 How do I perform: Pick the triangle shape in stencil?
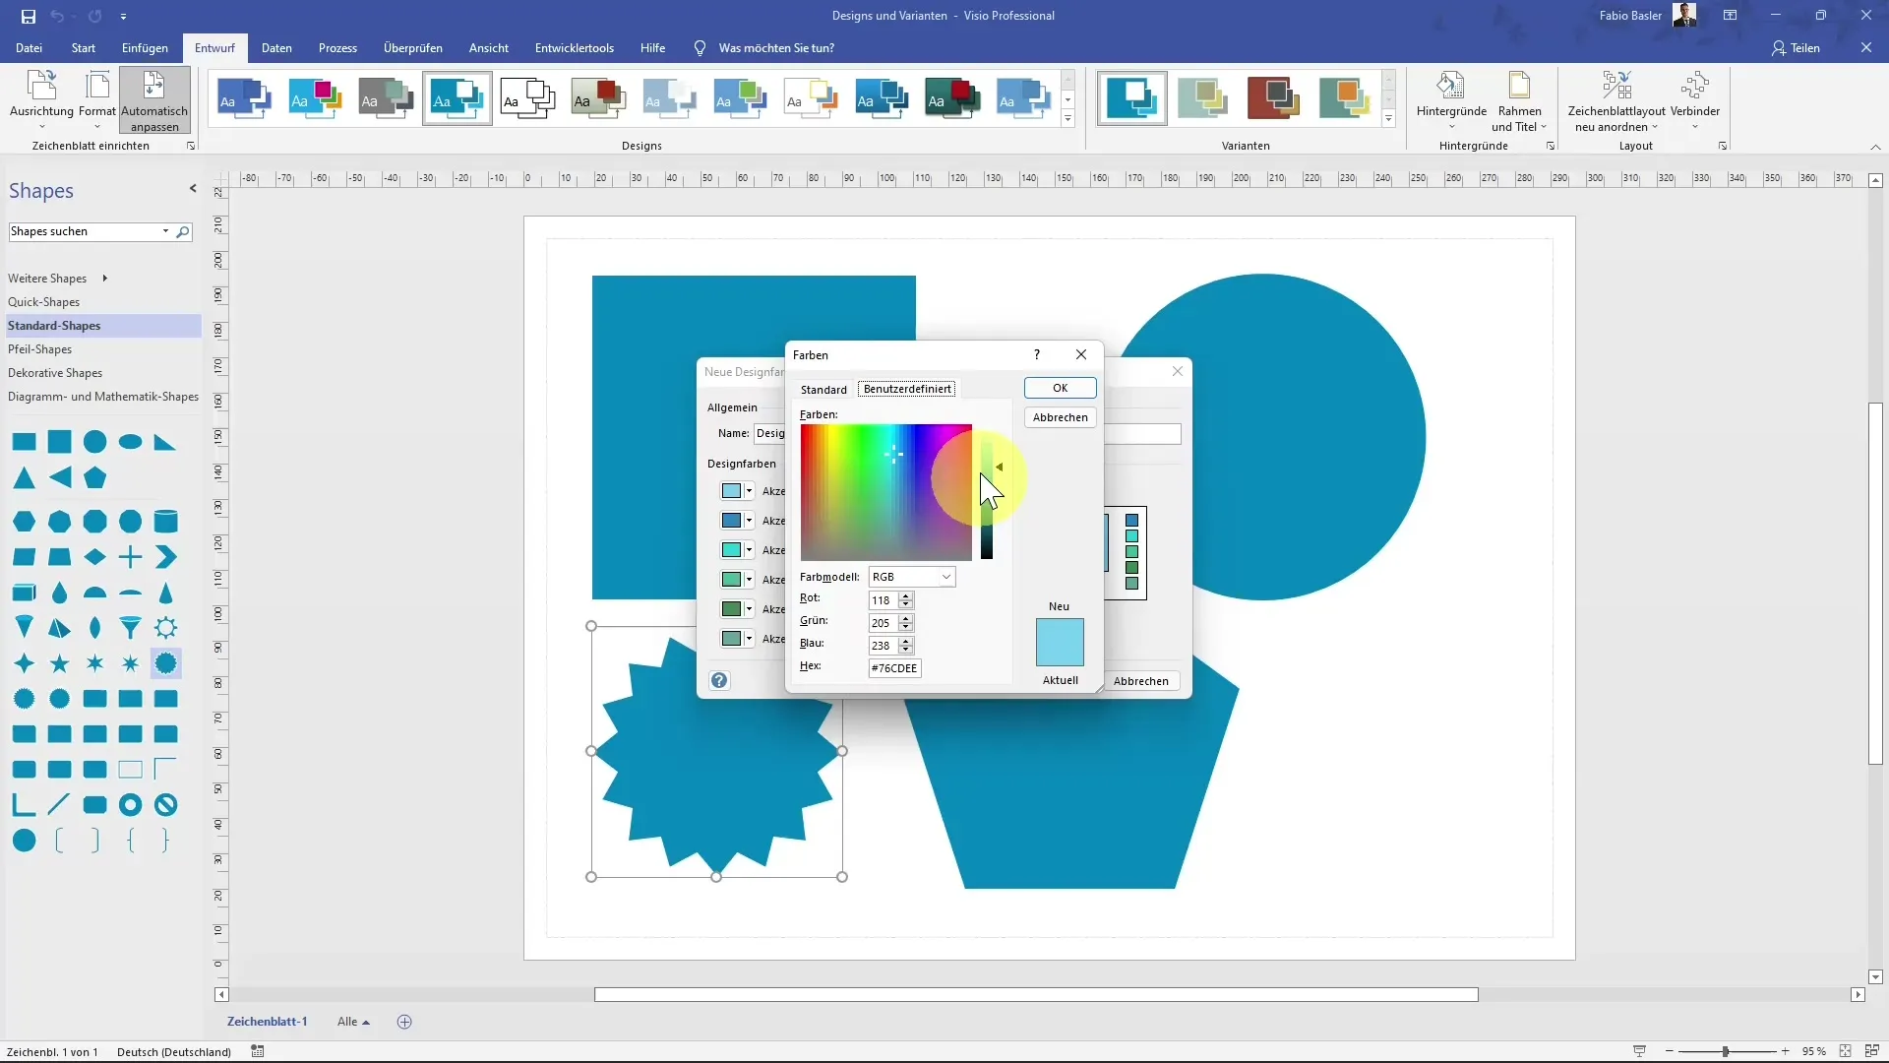(25, 478)
